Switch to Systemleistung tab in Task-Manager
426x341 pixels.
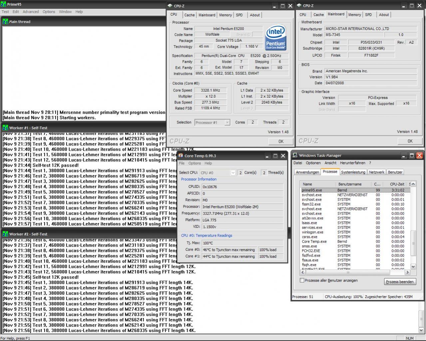point(353,172)
